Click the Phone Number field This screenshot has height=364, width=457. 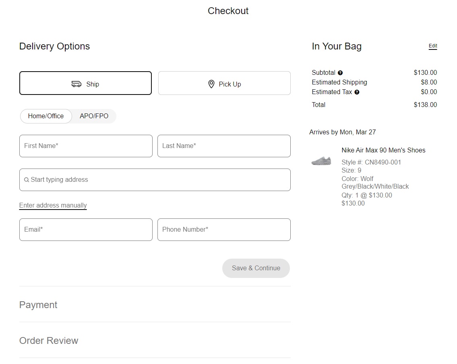(224, 229)
